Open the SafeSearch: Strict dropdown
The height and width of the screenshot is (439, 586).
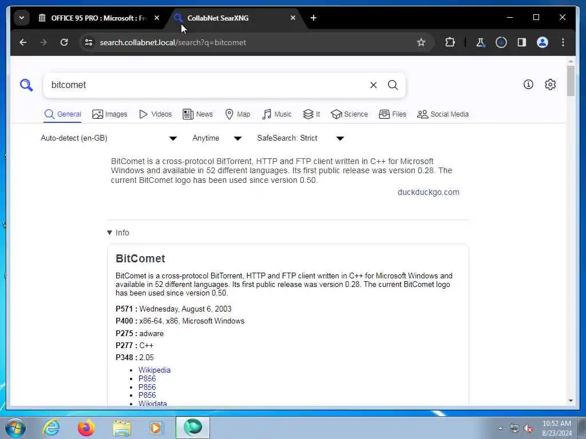(300, 138)
